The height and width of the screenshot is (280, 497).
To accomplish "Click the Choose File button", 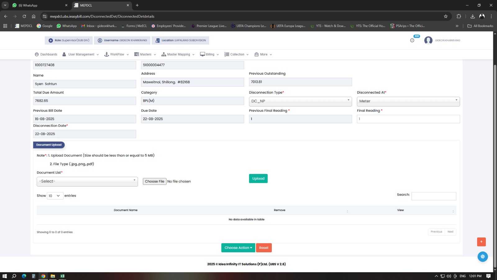I will point(154,181).
